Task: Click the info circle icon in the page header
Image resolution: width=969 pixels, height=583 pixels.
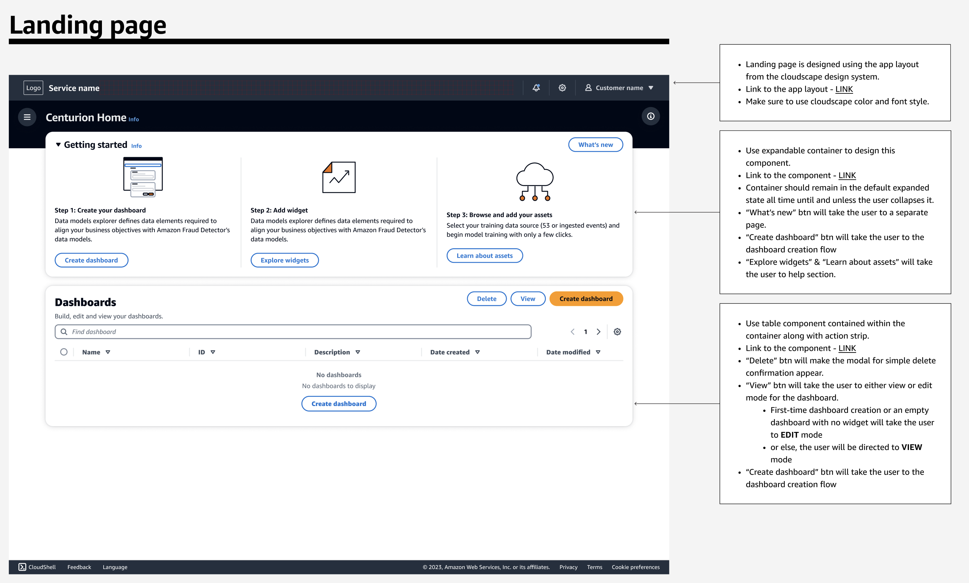Action: click(x=651, y=116)
